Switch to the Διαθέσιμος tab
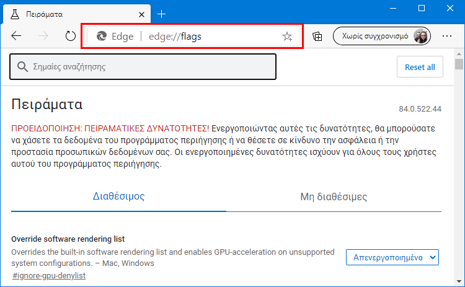Viewport: 465px width, 287px height. (x=118, y=196)
